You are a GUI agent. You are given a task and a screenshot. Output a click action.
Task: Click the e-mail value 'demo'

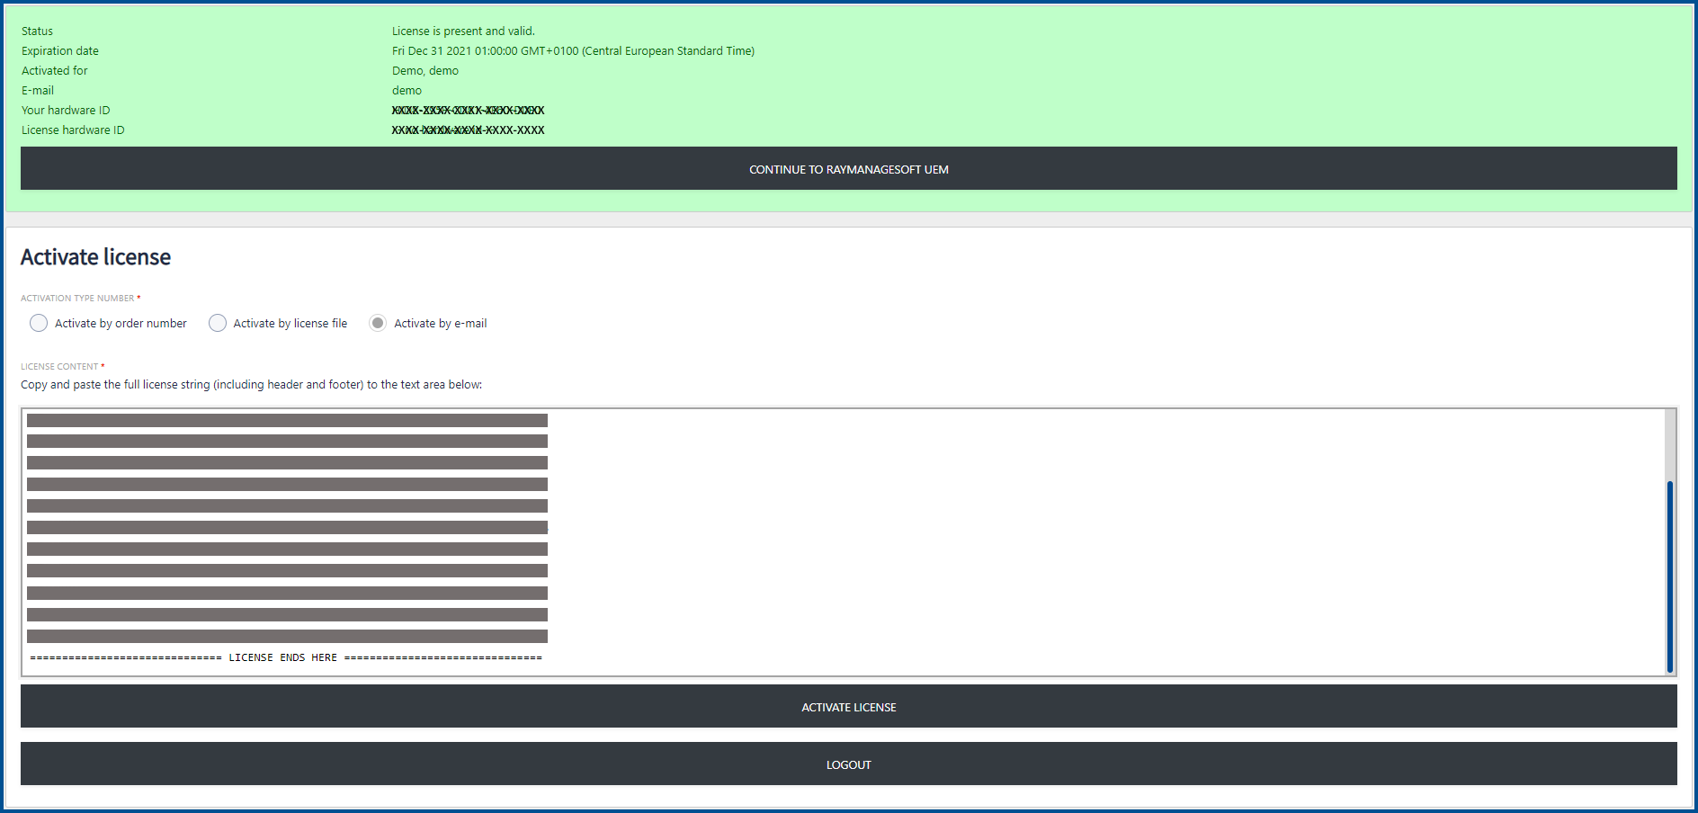tap(407, 91)
